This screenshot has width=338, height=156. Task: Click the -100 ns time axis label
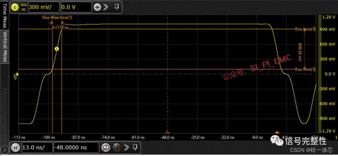(48, 137)
